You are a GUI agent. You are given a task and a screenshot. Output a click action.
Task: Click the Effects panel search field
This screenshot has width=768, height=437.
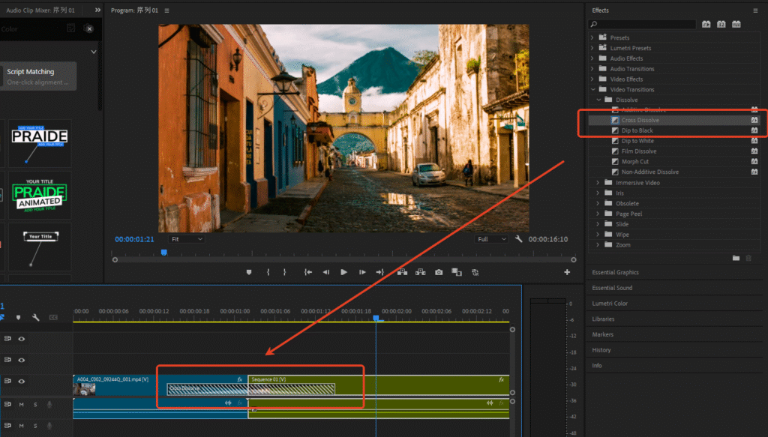(x=643, y=25)
